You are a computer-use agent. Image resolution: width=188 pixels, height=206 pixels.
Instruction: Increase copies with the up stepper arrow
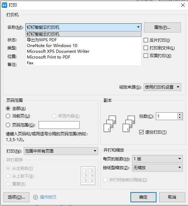180,115
